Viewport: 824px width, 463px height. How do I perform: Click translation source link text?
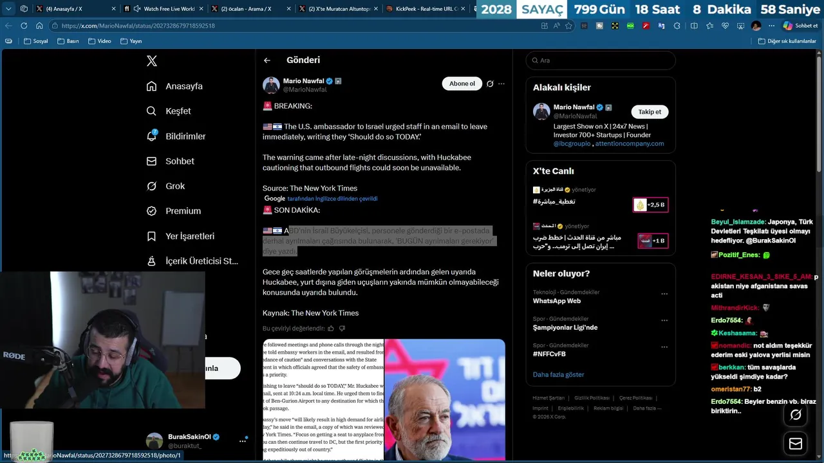click(x=332, y=199)
